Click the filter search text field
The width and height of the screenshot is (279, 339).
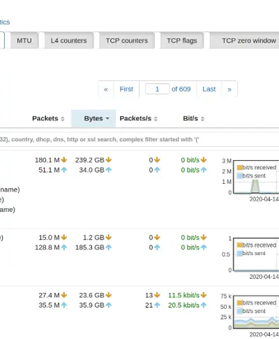pyautogui.click(x=139, y=139)
